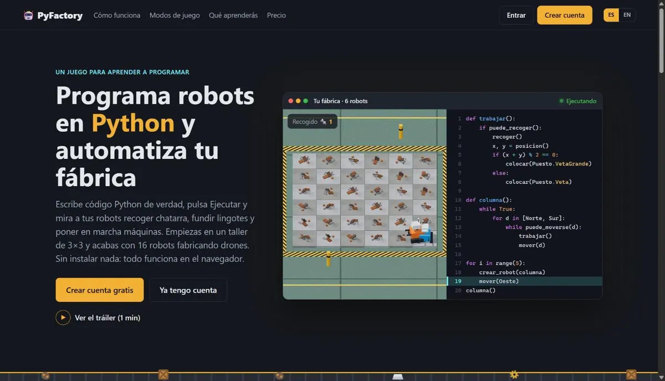Click the last code line columna()
The width and height of the screenshot is (665, 381).
point(480,290)
